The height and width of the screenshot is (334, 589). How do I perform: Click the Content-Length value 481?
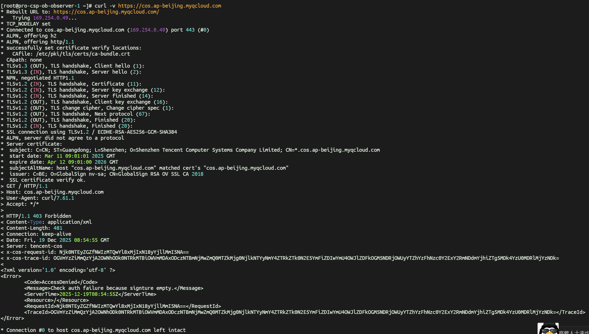point(58,228)
